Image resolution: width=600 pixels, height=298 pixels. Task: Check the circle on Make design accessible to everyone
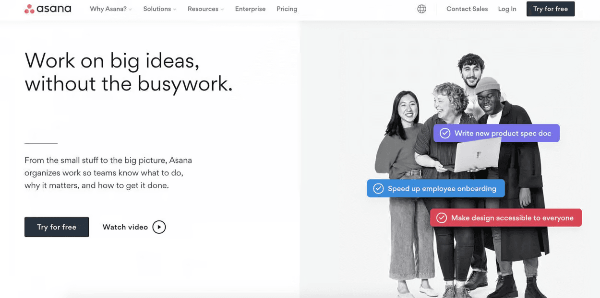[x=442, y=218]
